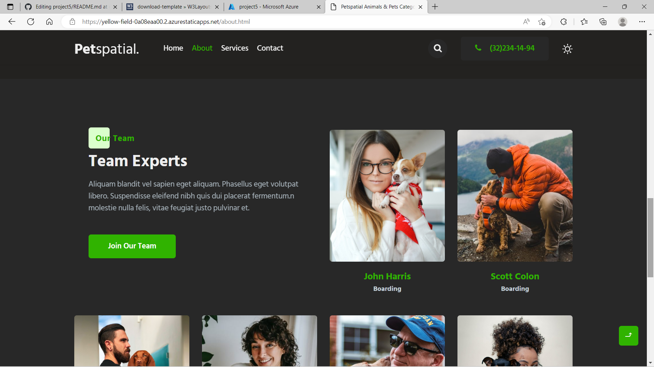Screen dimensions: 654x367
Task: Refresh the page with reload icon
Action: 31,22
